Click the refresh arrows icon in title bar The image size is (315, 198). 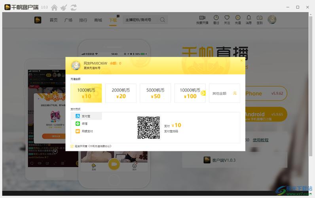pos(74,7)
